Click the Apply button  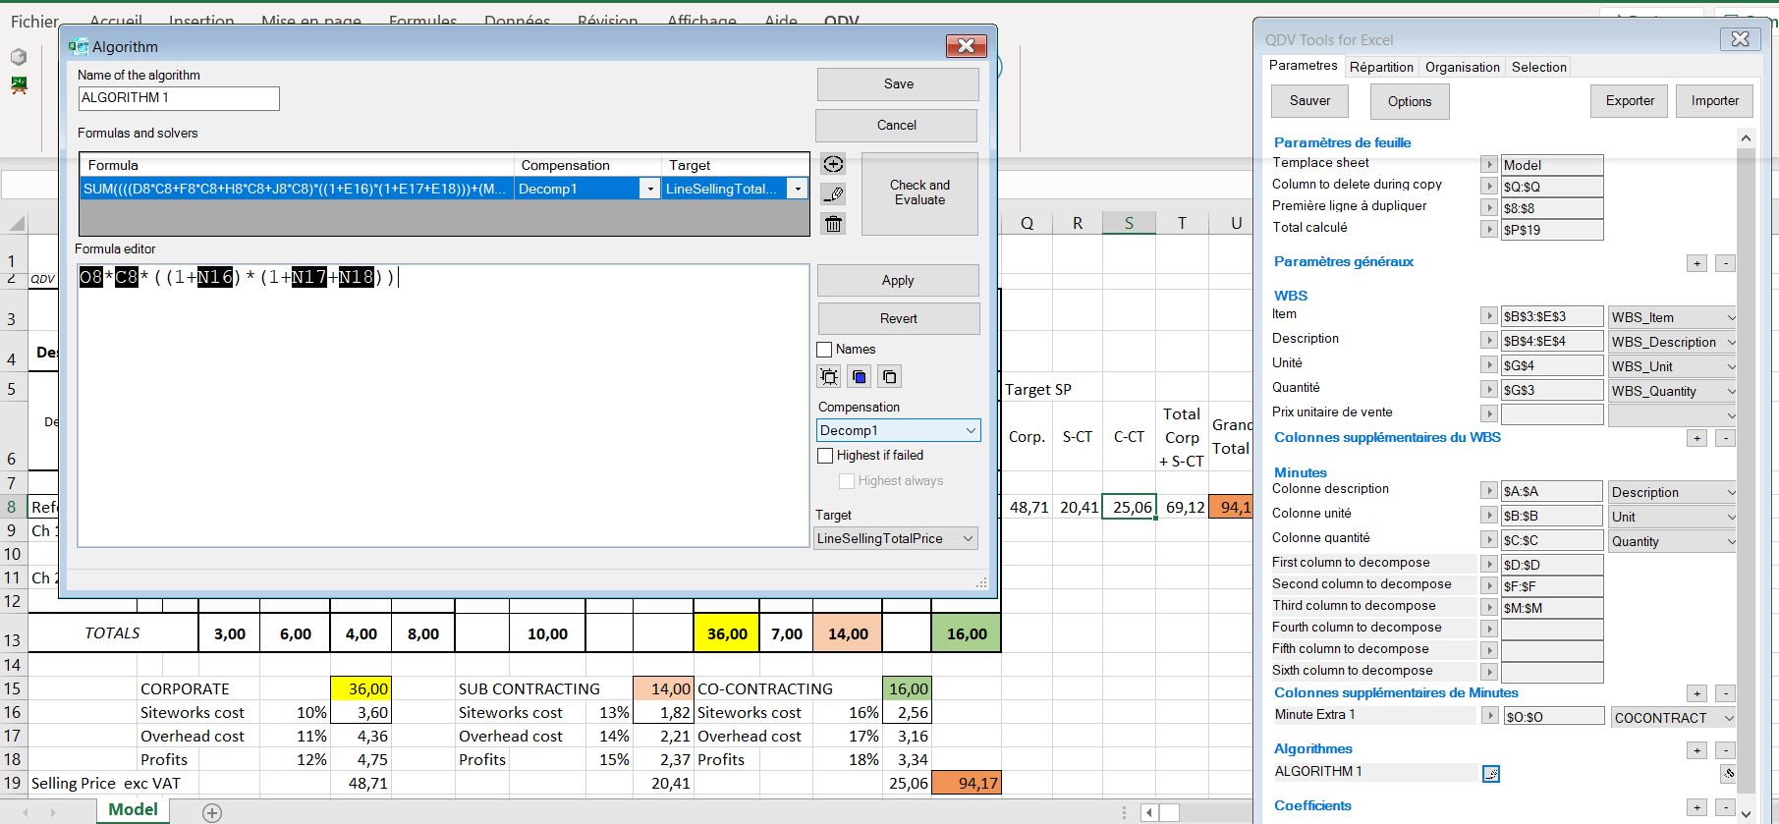click(898, 280)
